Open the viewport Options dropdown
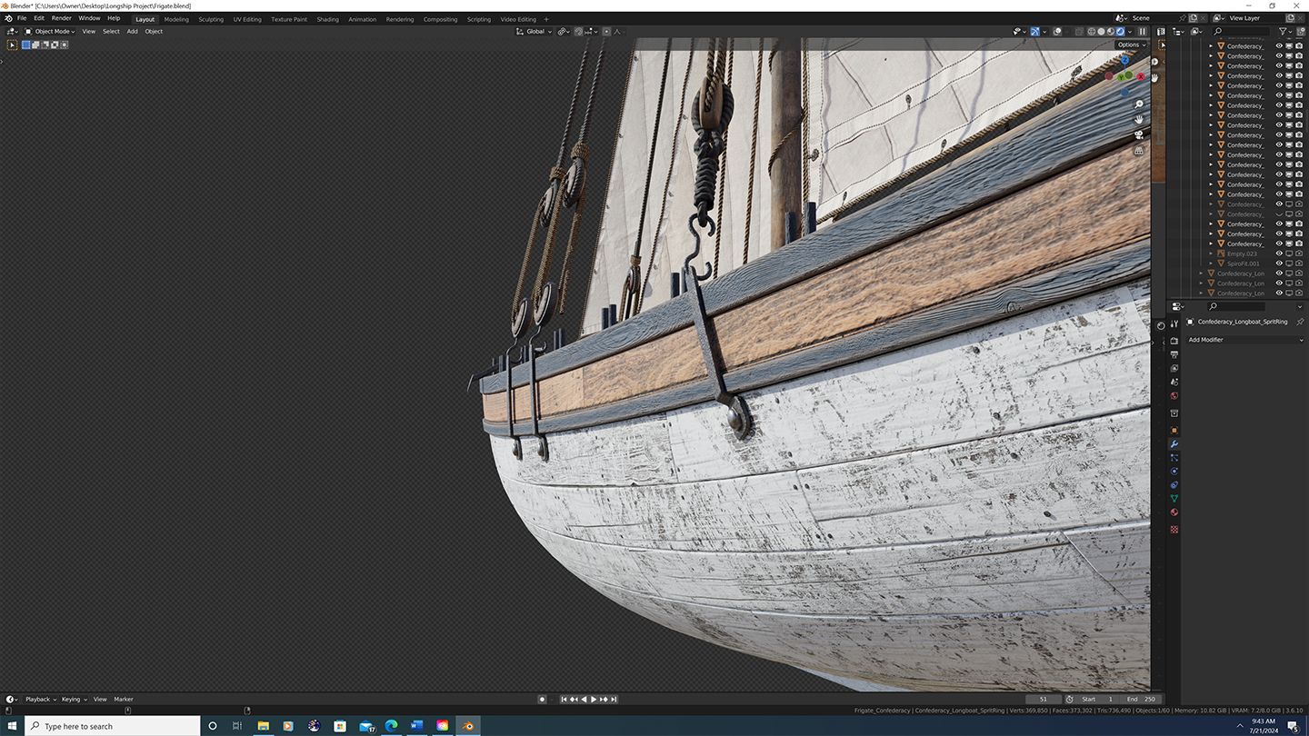The image size is (1309, 736). (x=1131, y=45)
